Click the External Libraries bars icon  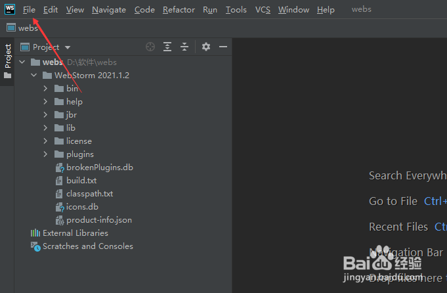click(x=35, y=233)
